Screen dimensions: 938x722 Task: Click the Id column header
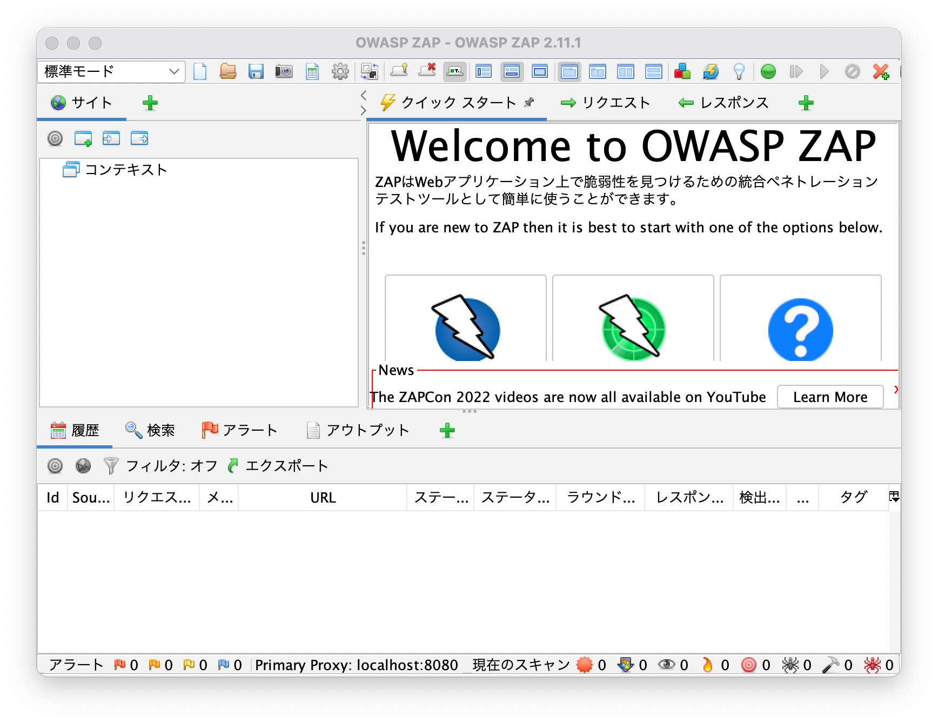52,498
